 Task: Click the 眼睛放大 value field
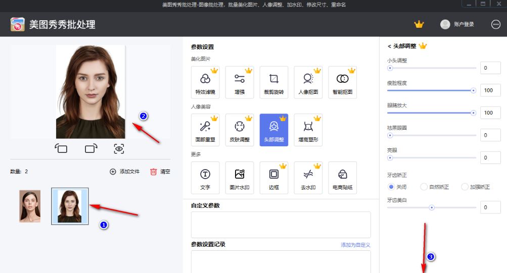490,113
